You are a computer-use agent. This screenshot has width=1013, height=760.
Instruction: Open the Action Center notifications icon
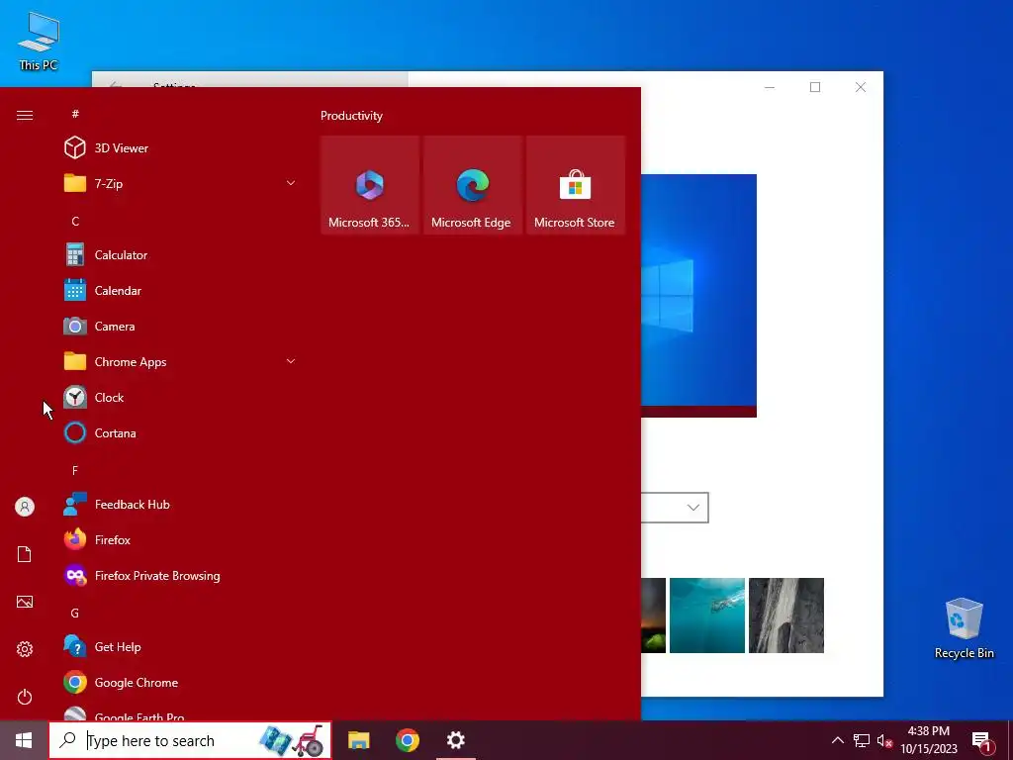click(982, 740)
